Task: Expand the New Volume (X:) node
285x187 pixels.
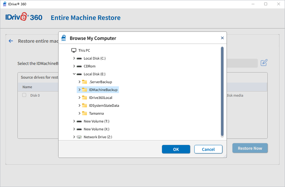Action: click(74, 129)
